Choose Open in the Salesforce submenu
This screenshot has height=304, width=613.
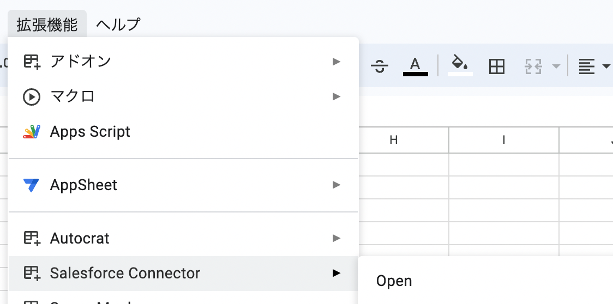394,281
